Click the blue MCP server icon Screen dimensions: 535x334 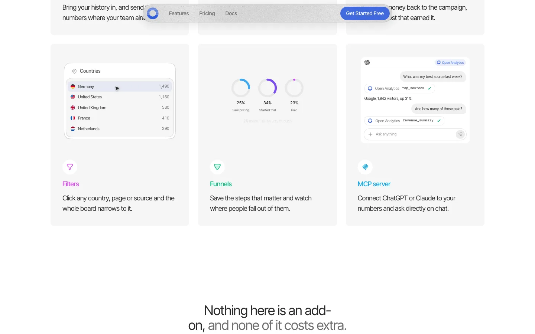pyautogui.click(x=365, y=167)
